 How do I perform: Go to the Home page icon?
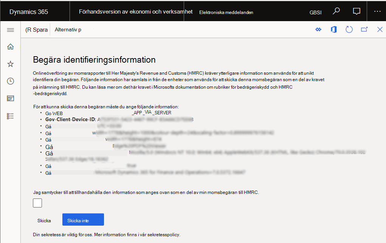coord(10,47)
